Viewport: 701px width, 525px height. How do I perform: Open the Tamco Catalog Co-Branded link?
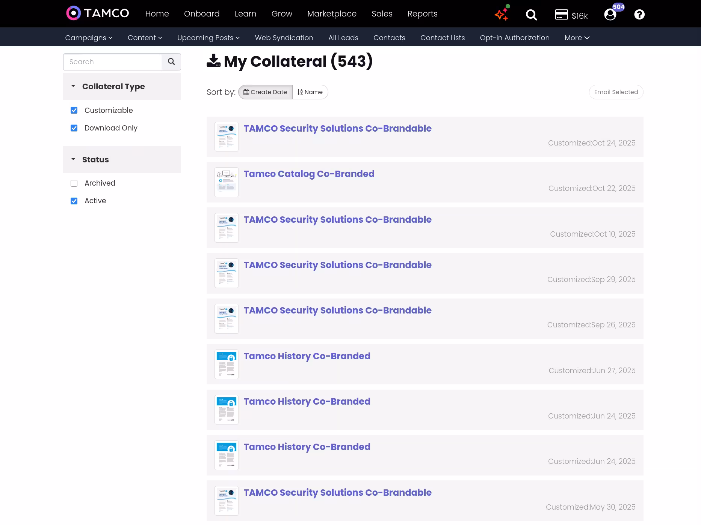click(309, 174)
